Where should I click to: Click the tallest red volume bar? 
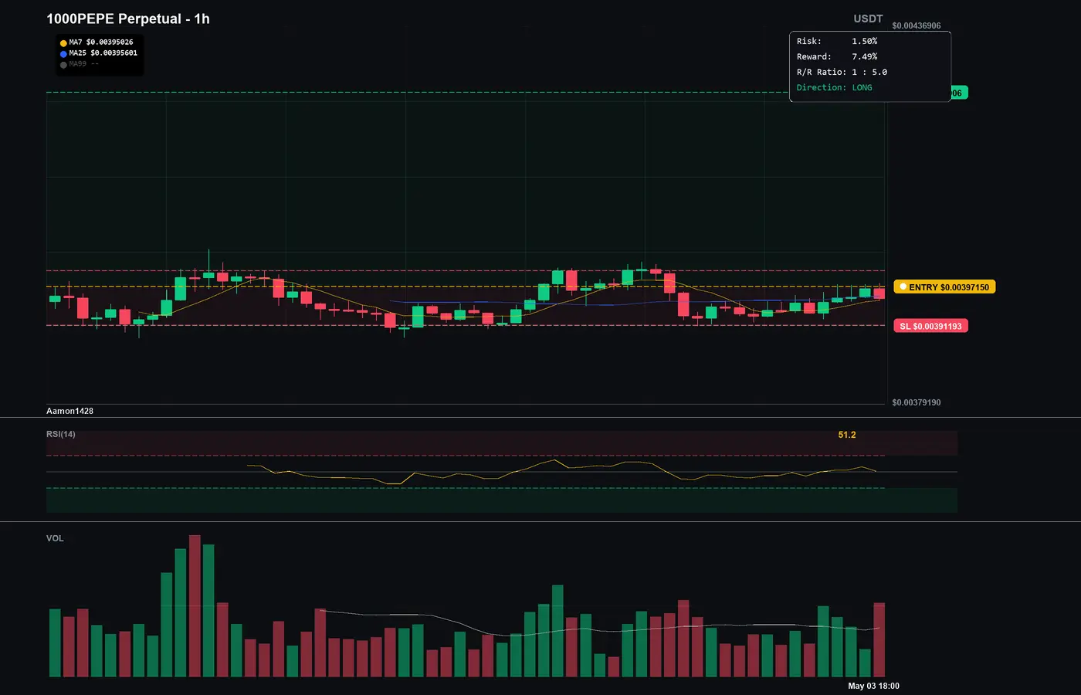[x=195, y=606]
